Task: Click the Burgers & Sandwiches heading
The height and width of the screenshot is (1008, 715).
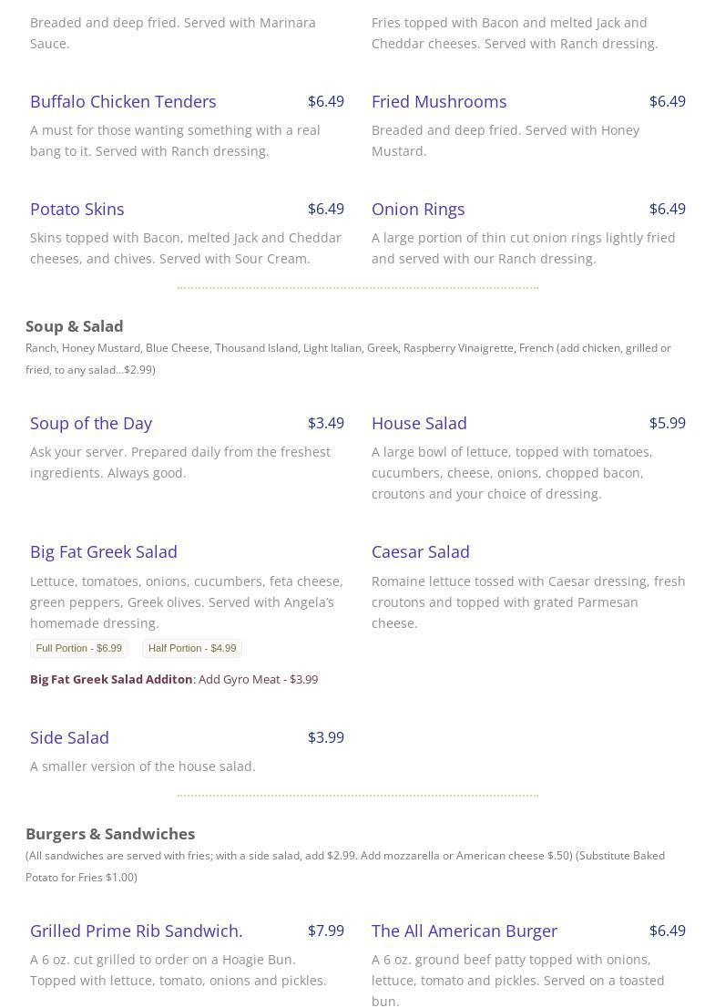Action: pos(110,834)
